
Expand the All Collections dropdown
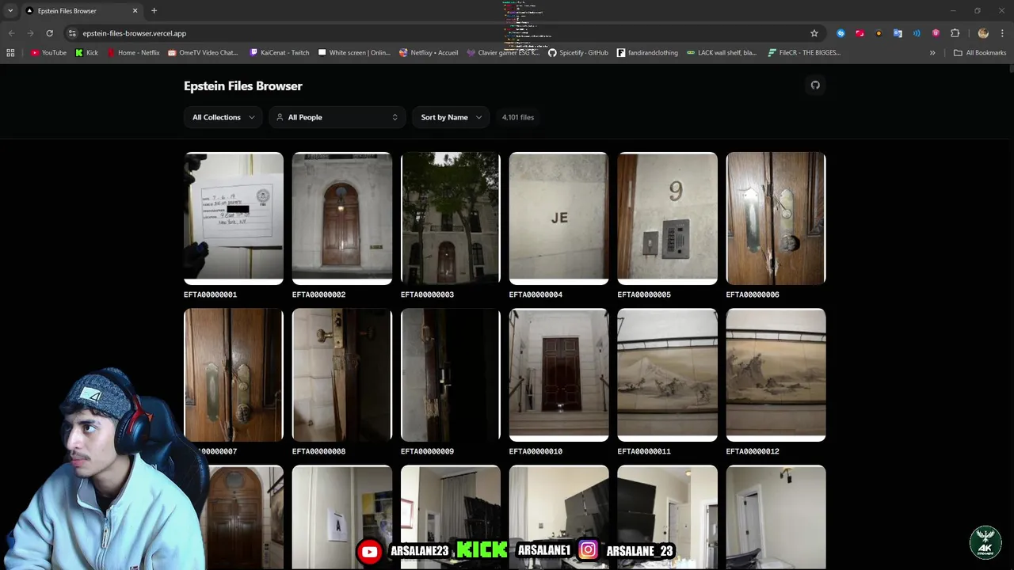tap(223, 117)
